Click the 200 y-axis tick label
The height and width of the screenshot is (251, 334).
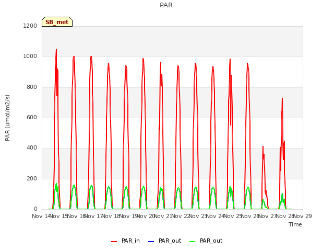coord(32,179)
